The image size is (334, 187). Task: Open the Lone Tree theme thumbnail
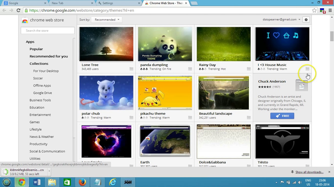pyautogui.click(x=106, y=44)
